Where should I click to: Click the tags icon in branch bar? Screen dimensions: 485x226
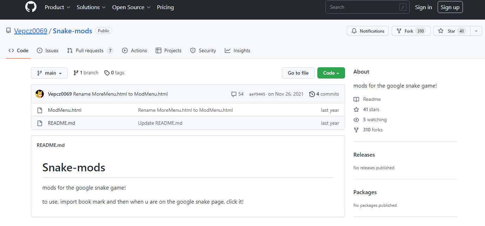click(x=107, y=73)
